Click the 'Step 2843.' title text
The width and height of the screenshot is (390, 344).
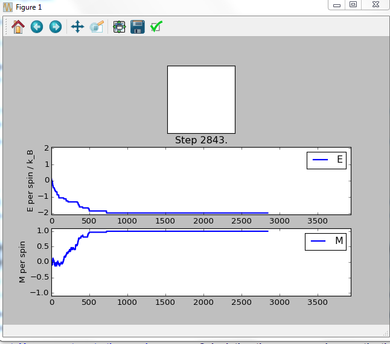(201, 140)
